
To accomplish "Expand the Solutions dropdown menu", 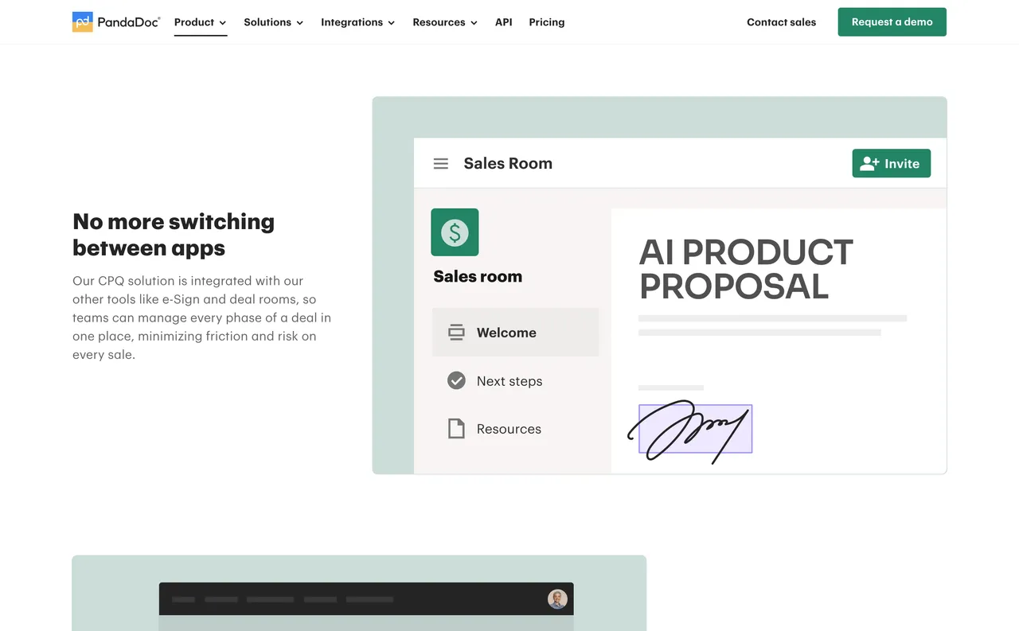I will 273,22.
